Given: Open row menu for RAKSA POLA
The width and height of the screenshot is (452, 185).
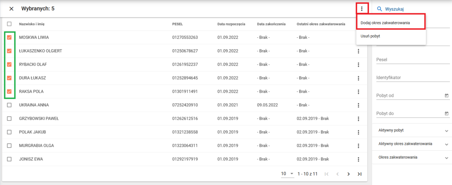Looking at the screenshot, I should 359,91.
